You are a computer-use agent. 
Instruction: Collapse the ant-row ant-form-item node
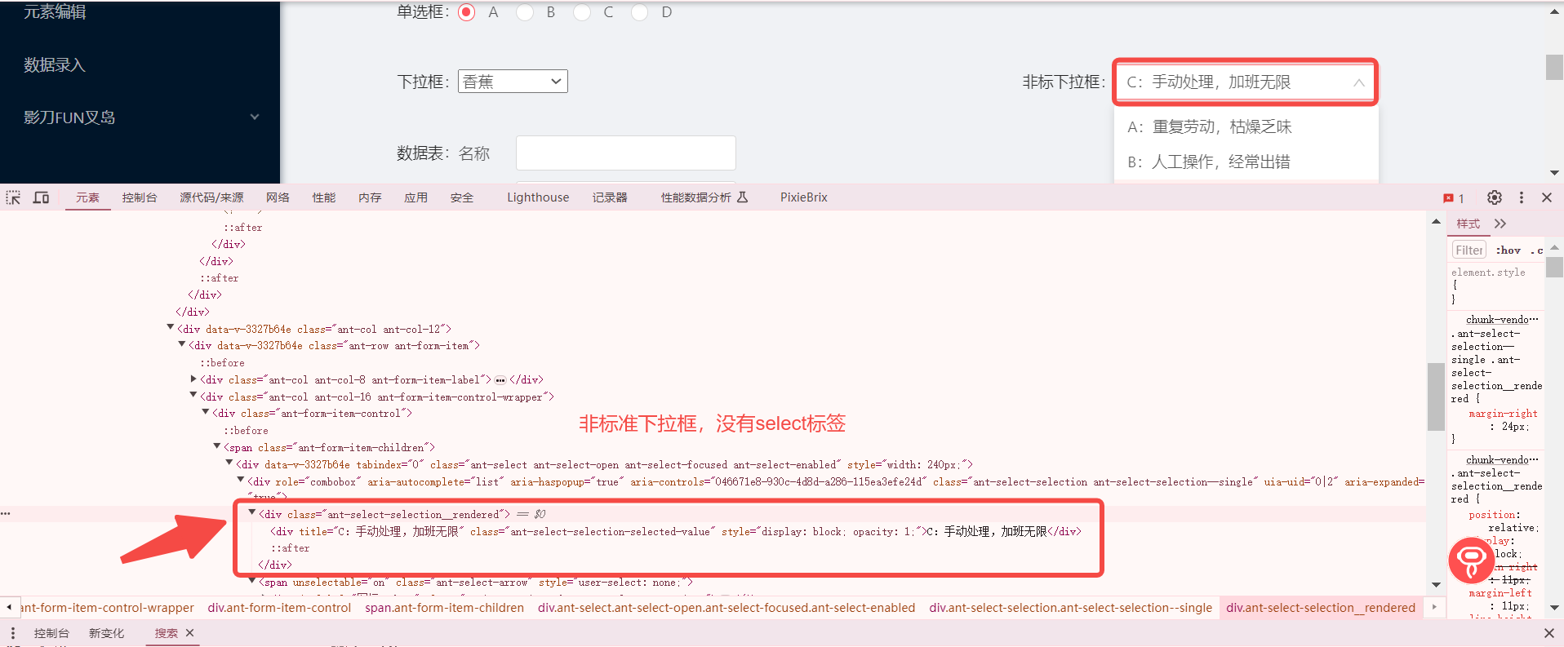point(182,345)
